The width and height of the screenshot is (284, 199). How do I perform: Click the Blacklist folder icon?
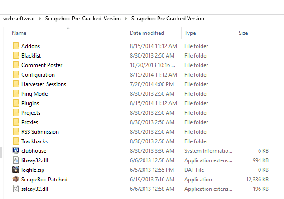click(x=16, y=55)
